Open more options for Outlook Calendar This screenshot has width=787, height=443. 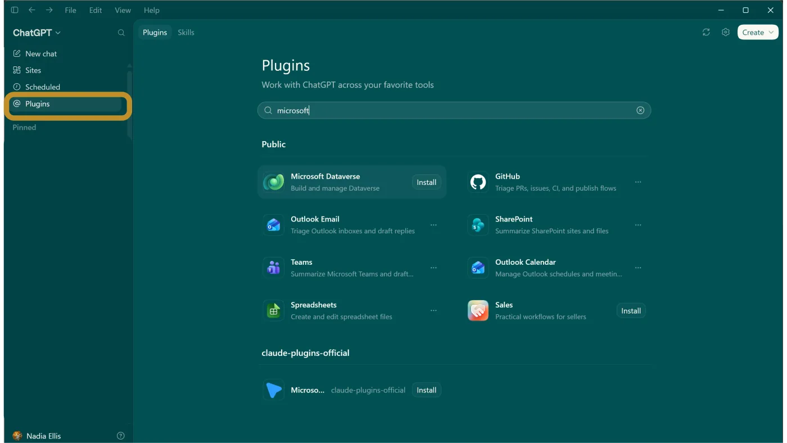638,268
